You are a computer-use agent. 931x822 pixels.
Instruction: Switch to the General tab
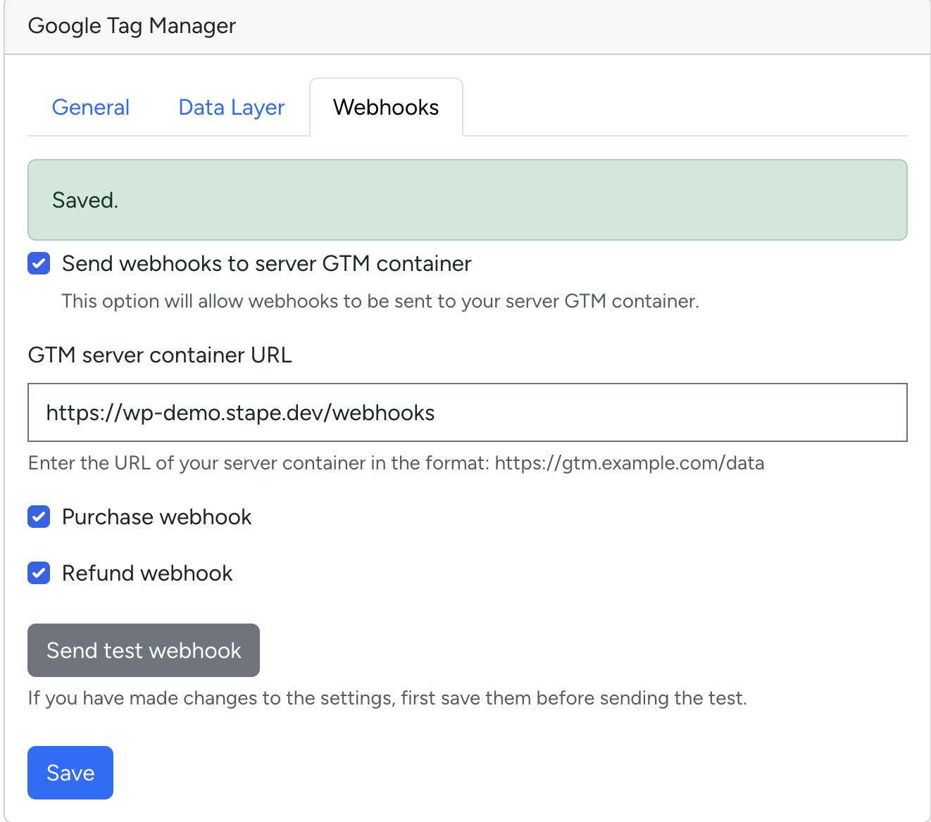pos(90,107)
